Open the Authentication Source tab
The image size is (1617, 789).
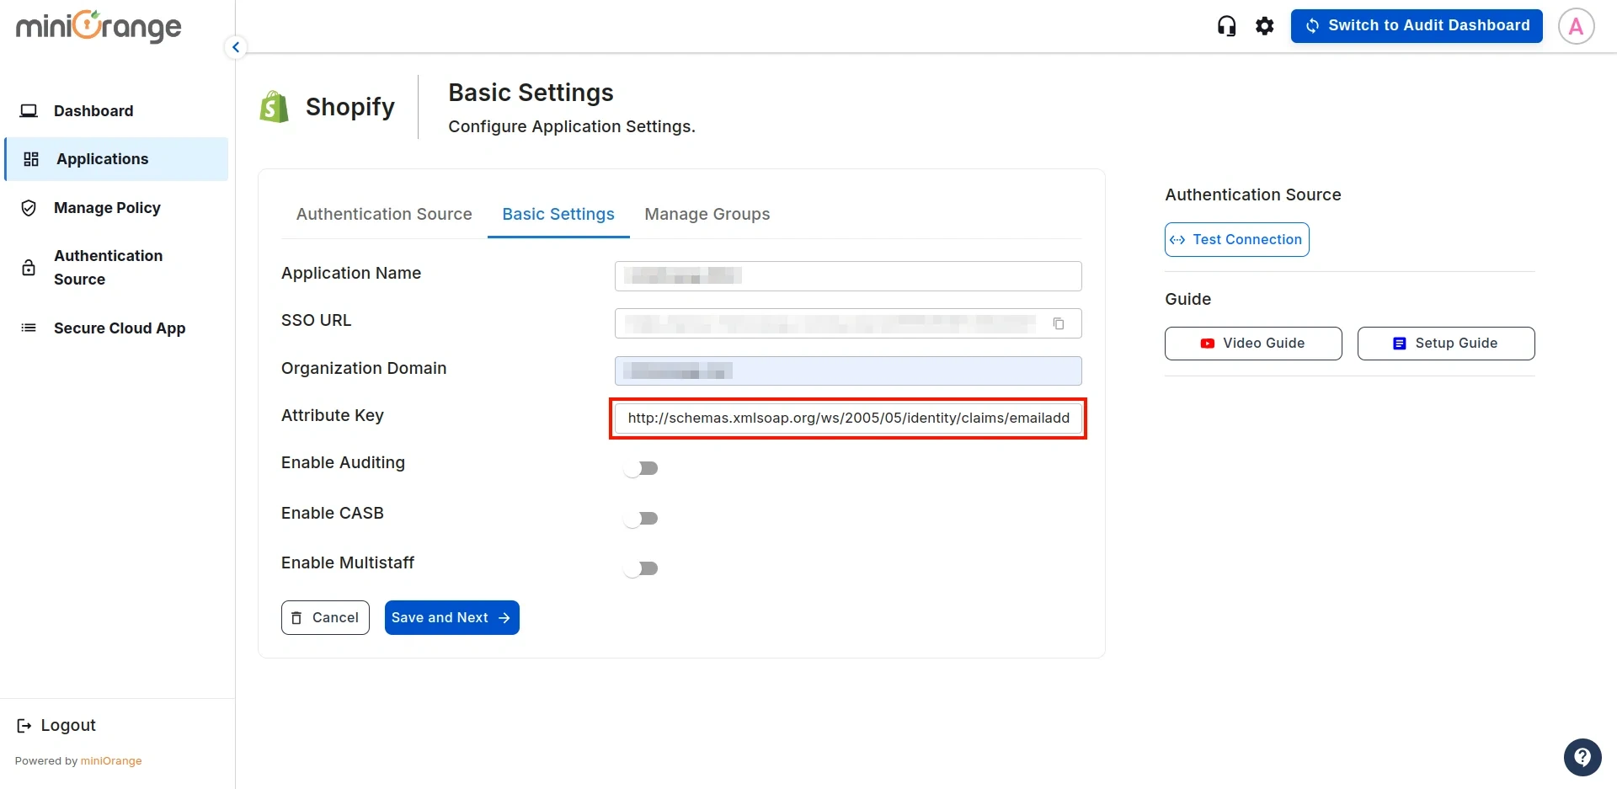tap(383, 214)
